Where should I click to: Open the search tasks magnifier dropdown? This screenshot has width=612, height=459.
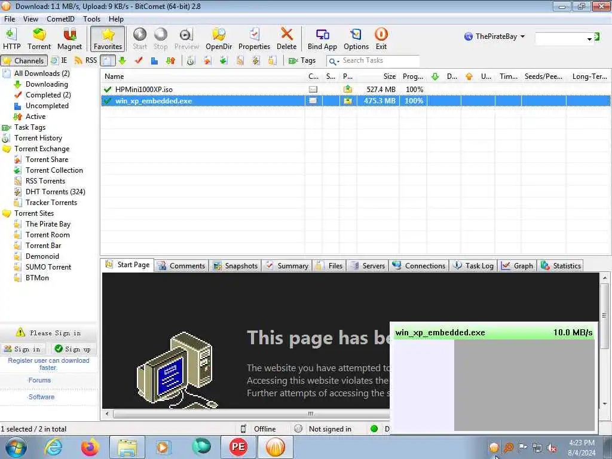pos(333,62)
